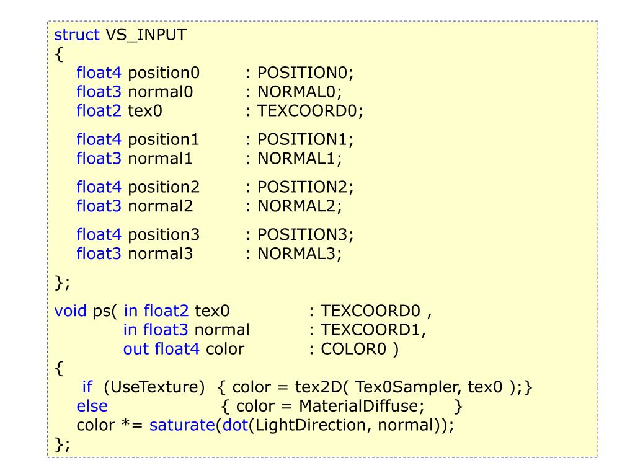Select the NORMAL3 semantic
This screenshot has height=476, width=635.
[296, 253]
